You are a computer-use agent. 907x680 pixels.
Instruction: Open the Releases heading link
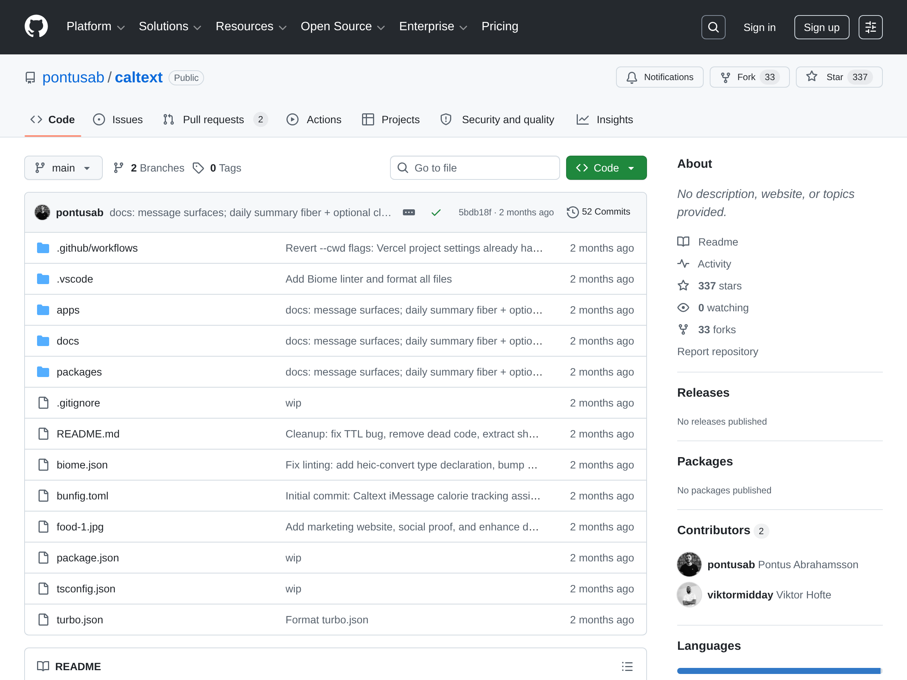[x=703, y=393]
